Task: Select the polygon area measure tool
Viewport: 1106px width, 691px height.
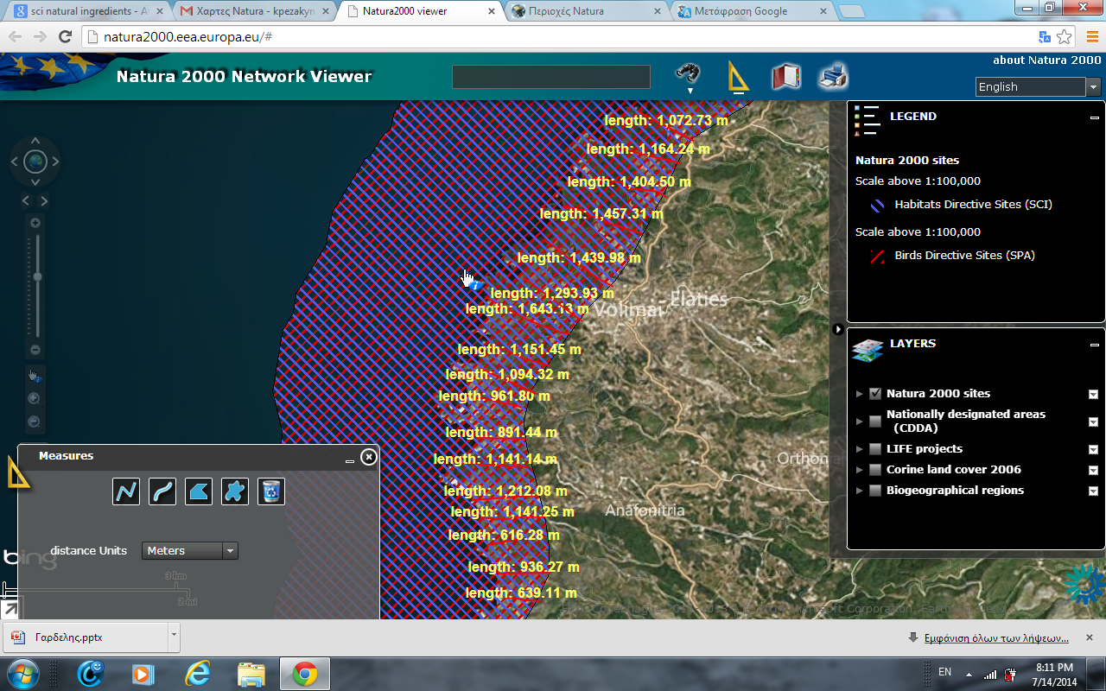Action: [x=199, y=491]
